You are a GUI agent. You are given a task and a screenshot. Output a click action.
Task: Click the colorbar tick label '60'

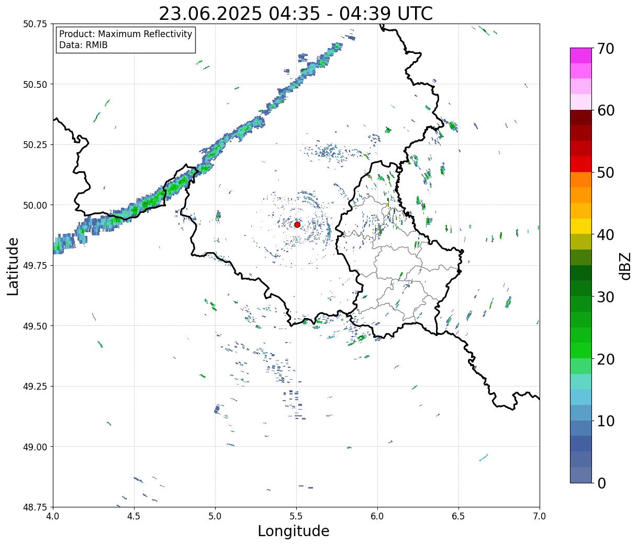[606, 110]
